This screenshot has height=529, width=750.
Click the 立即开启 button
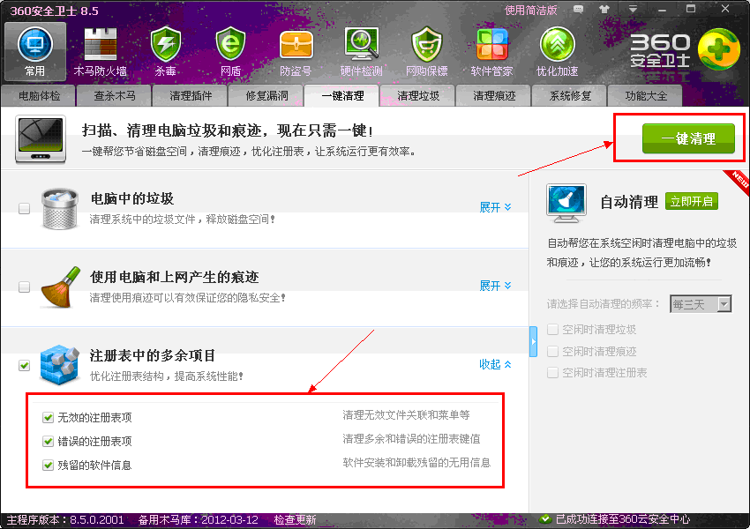692,202
